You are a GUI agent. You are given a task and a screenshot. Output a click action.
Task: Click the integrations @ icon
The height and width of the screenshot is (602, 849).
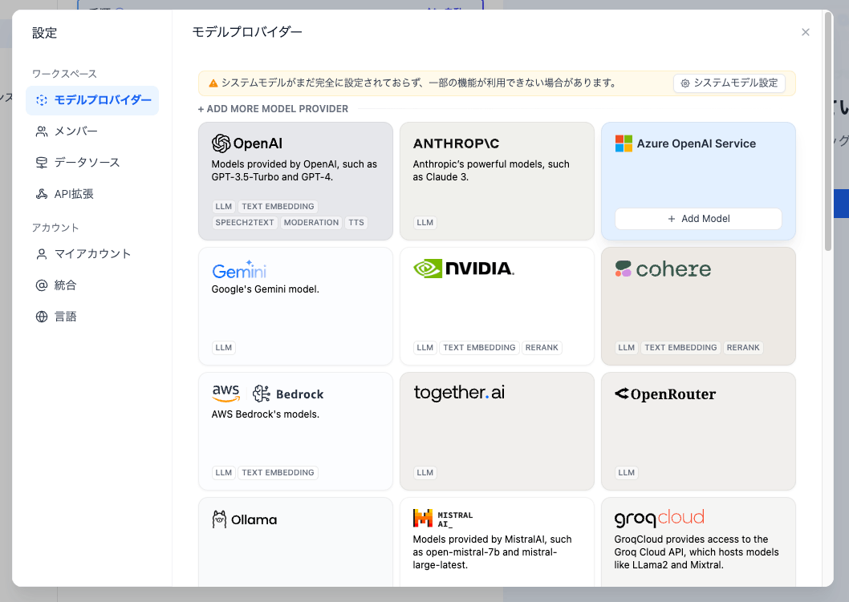pos(42,285)
